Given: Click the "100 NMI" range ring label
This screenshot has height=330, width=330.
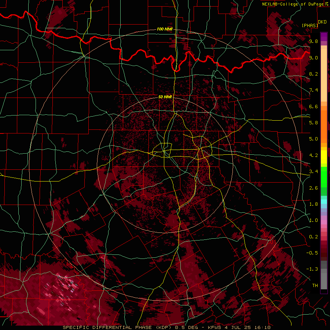Looking at the screenshot, I should 165,29.
